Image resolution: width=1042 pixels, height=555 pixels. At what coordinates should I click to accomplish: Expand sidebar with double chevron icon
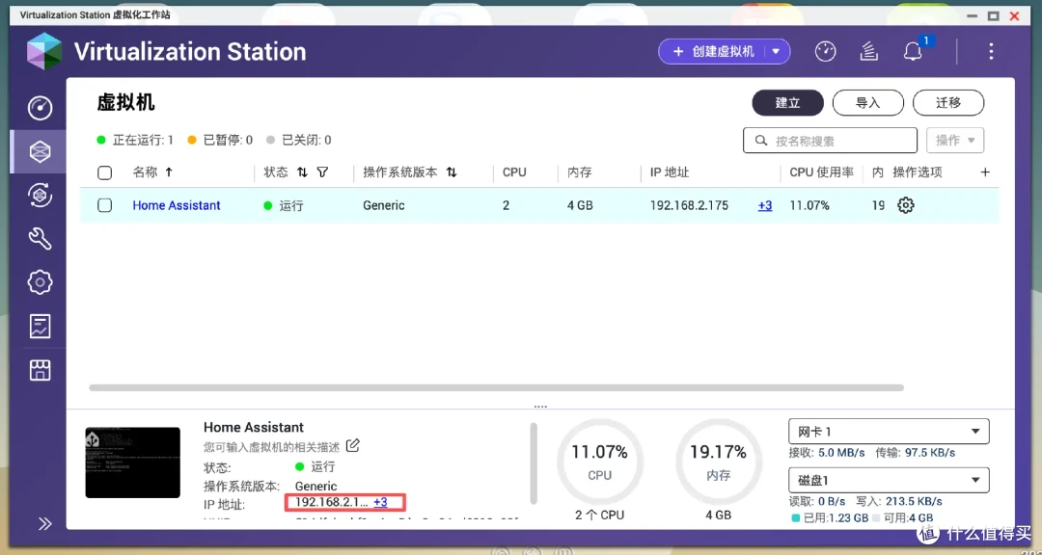(x=44, y=524)
